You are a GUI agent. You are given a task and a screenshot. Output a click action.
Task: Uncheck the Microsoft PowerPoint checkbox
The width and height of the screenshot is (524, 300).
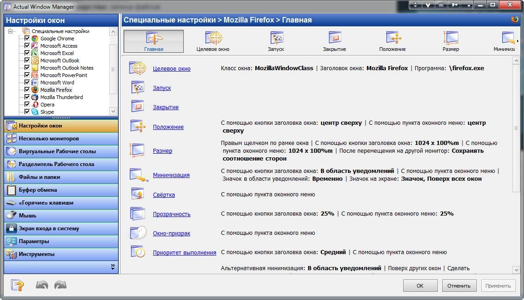(x=27, y=75)
